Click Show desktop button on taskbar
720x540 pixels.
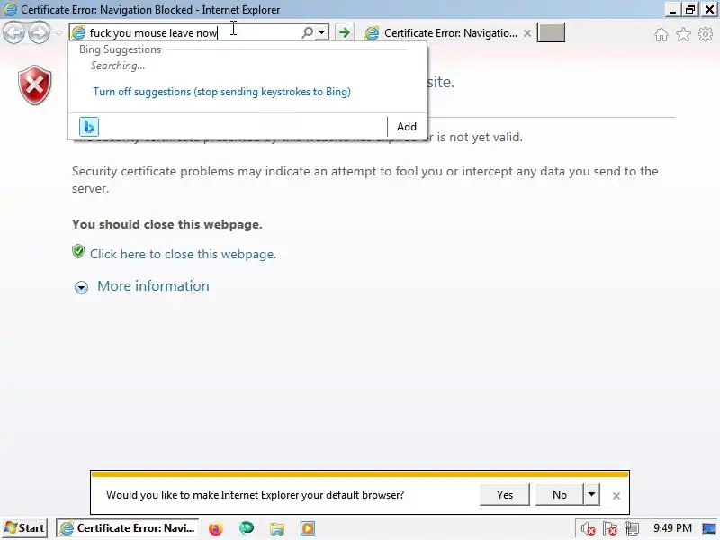pos(709,528)
